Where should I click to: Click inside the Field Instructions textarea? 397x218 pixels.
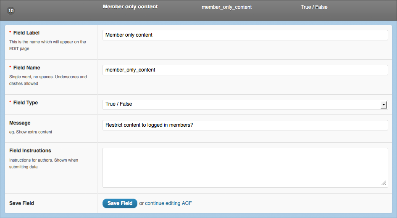[245, 168]
